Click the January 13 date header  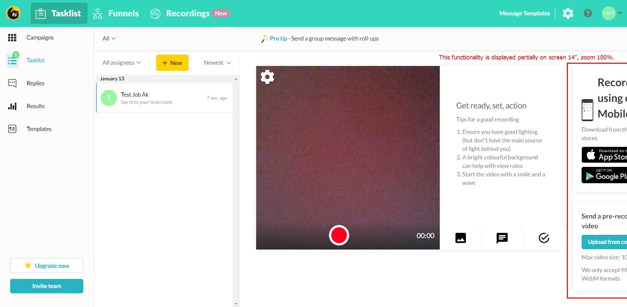click(x=112, y=79)
